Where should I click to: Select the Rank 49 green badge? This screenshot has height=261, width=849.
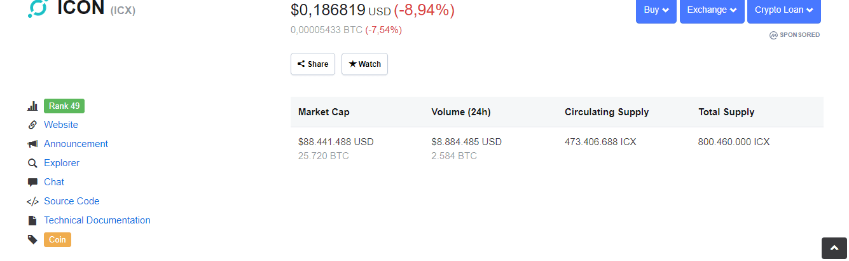coord(64,106)
